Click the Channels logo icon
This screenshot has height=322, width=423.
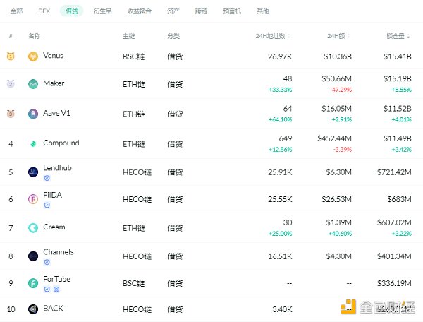click(33, 256)
